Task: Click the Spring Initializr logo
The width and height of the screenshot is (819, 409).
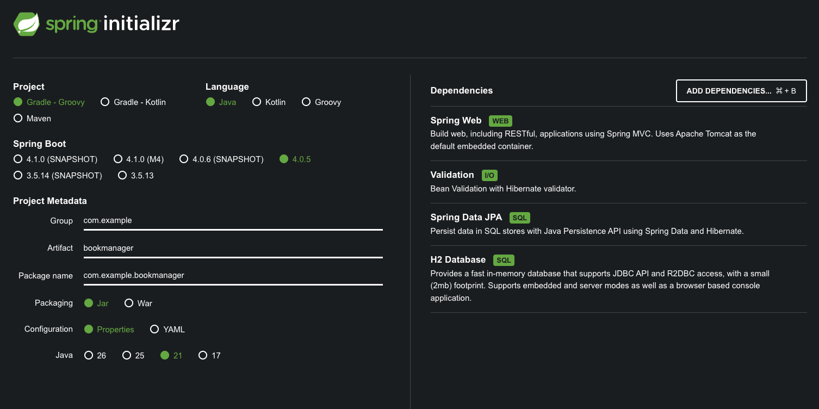Action: [96, 24]
